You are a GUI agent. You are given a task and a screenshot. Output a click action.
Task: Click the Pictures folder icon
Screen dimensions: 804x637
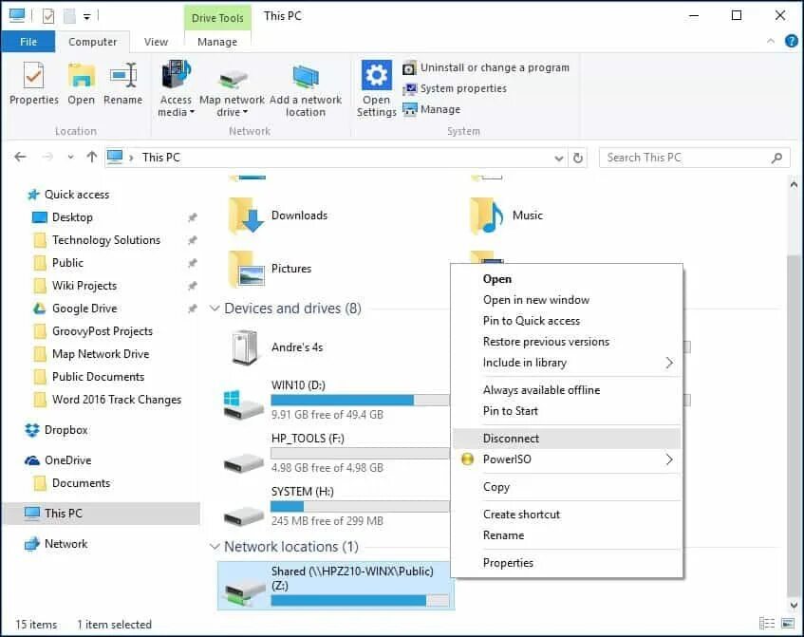point(247,269)
